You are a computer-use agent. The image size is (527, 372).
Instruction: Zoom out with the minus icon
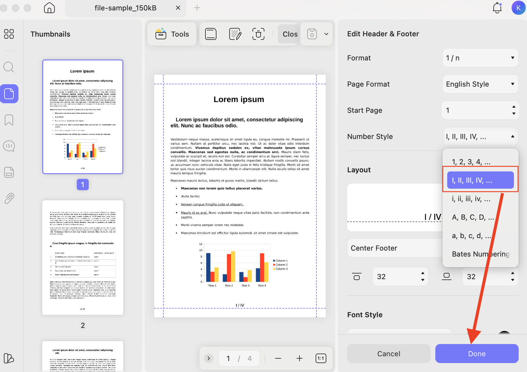click(278, 358)
